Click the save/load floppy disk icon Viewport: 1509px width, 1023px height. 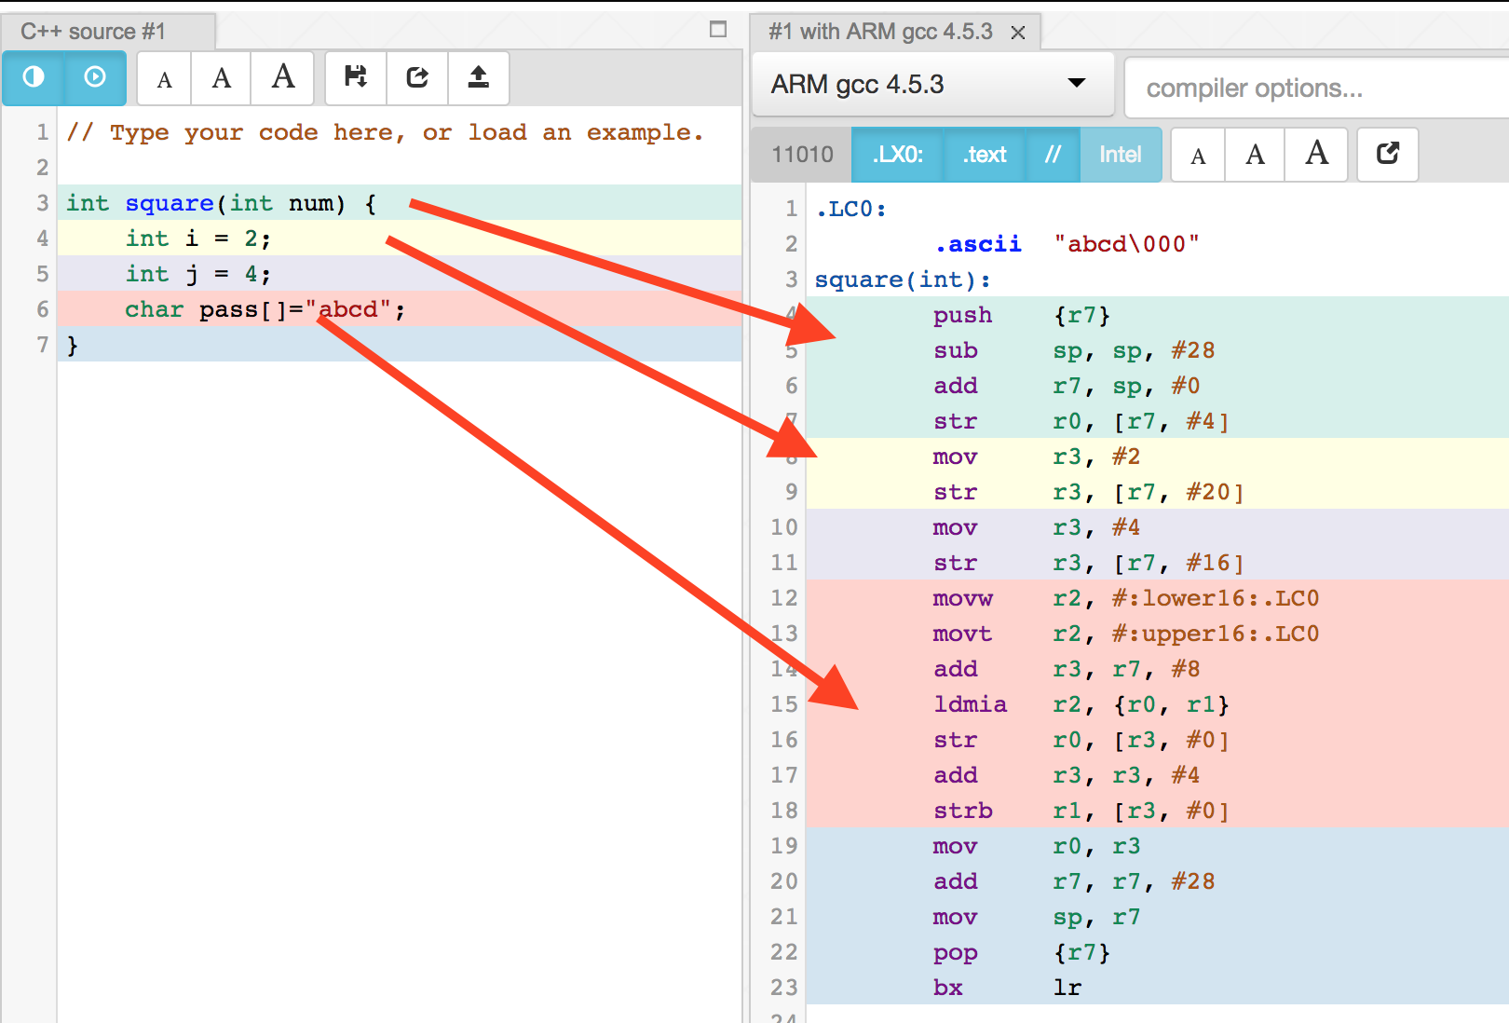(356, 77)
